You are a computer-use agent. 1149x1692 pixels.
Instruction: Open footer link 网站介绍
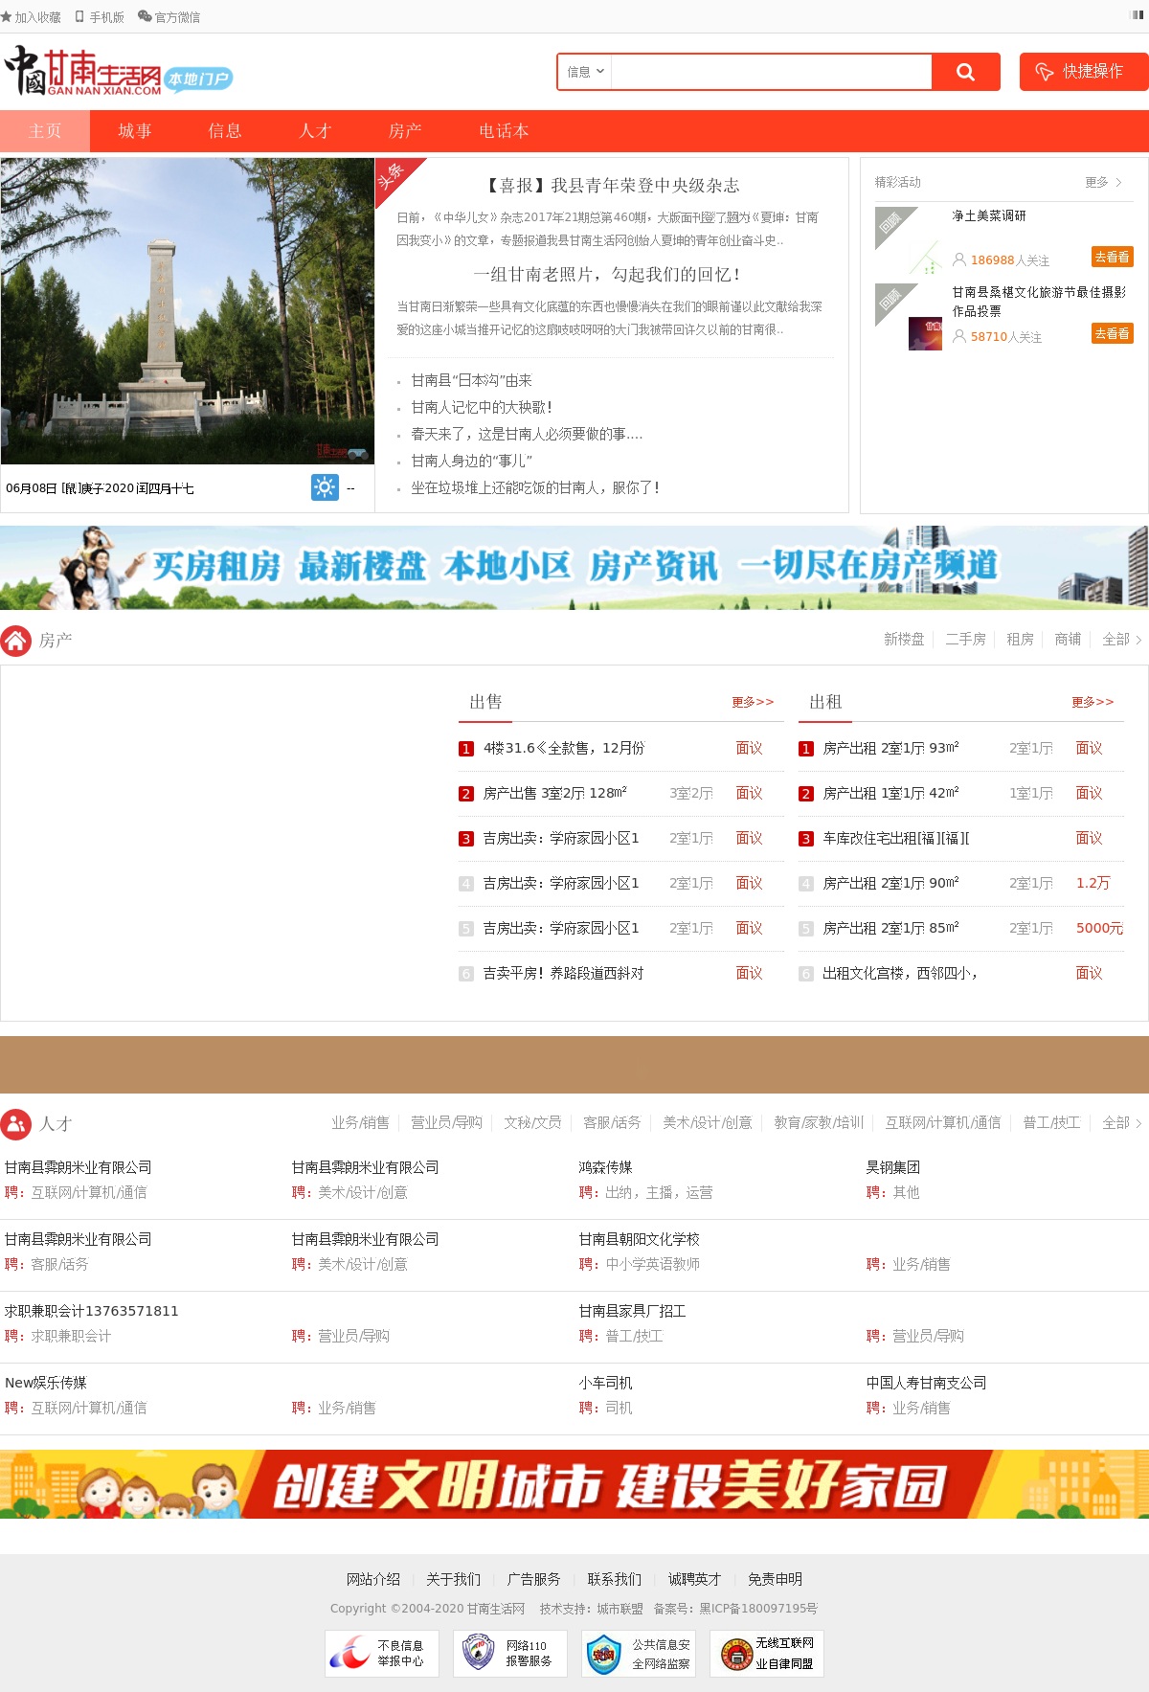click(373, 1580)
